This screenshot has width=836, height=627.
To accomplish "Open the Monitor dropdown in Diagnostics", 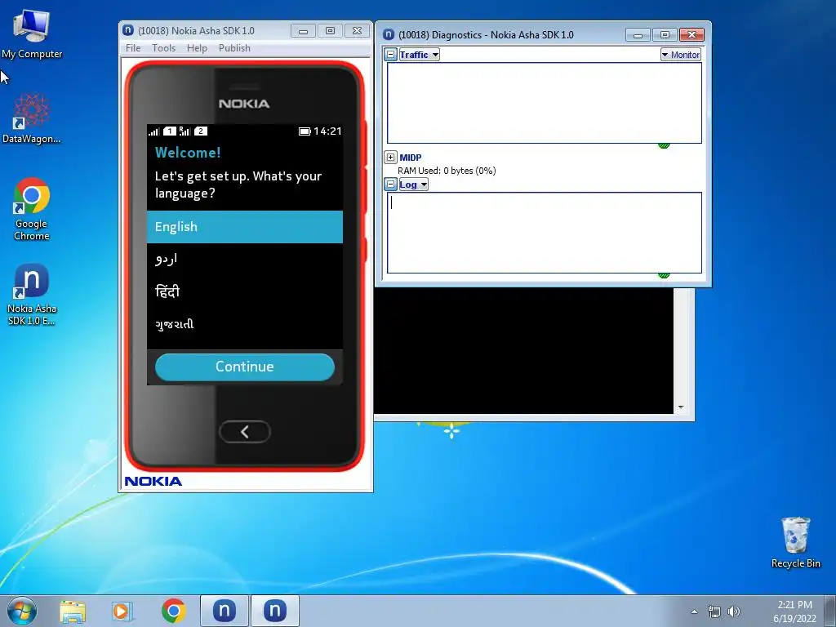I will tap(680, 55).
